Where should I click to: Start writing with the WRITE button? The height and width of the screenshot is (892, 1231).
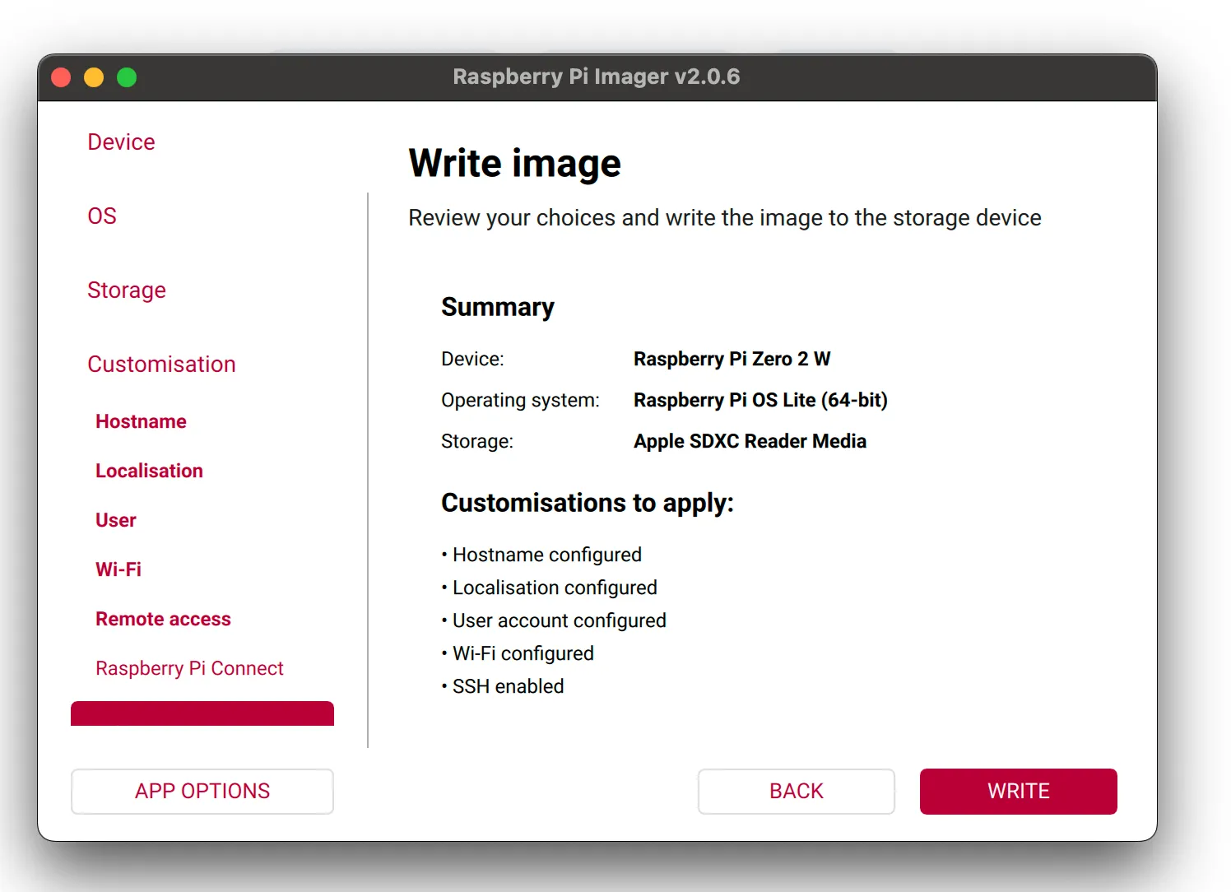pos(1019,792)
